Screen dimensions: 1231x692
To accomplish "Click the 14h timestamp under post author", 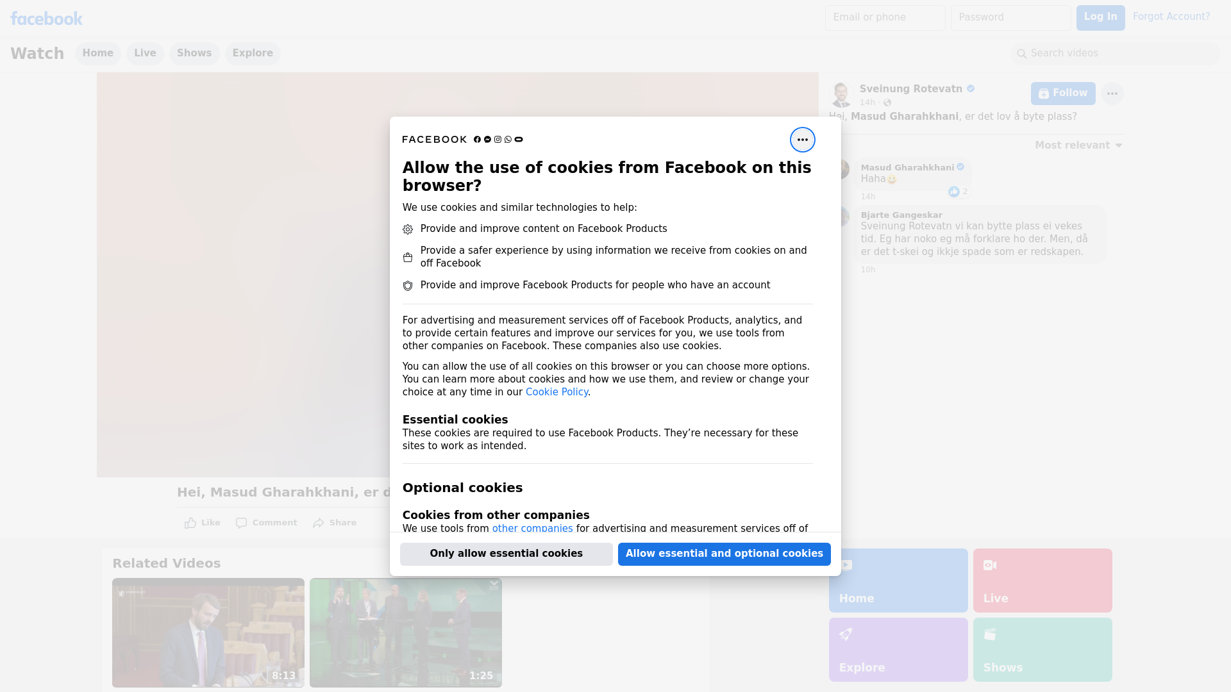I will [x=867, y=103].
